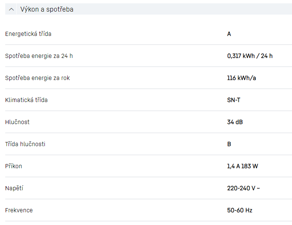Viewport: 292px width, 225px height.
Task: Click the 220-240 V ~ voltage value
Action: point(243,188)
